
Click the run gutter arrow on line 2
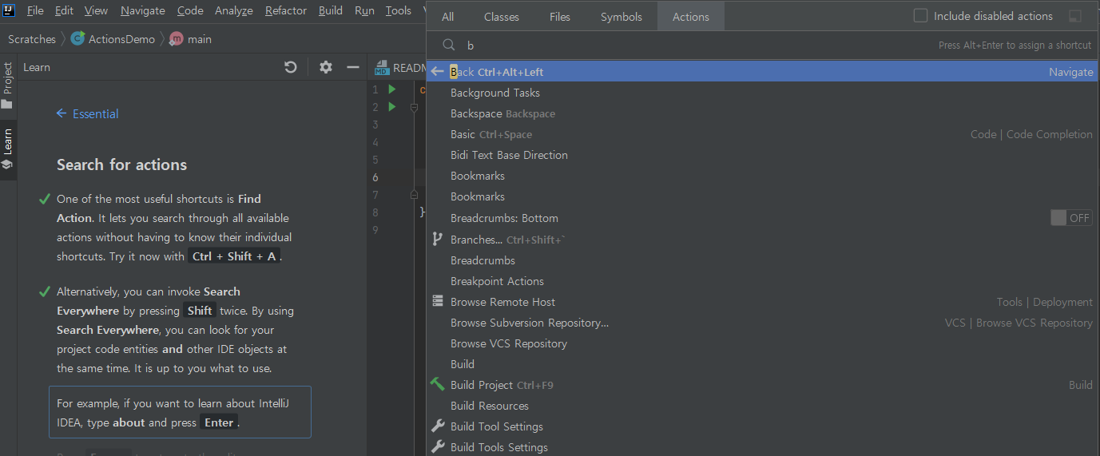point(392,106)
